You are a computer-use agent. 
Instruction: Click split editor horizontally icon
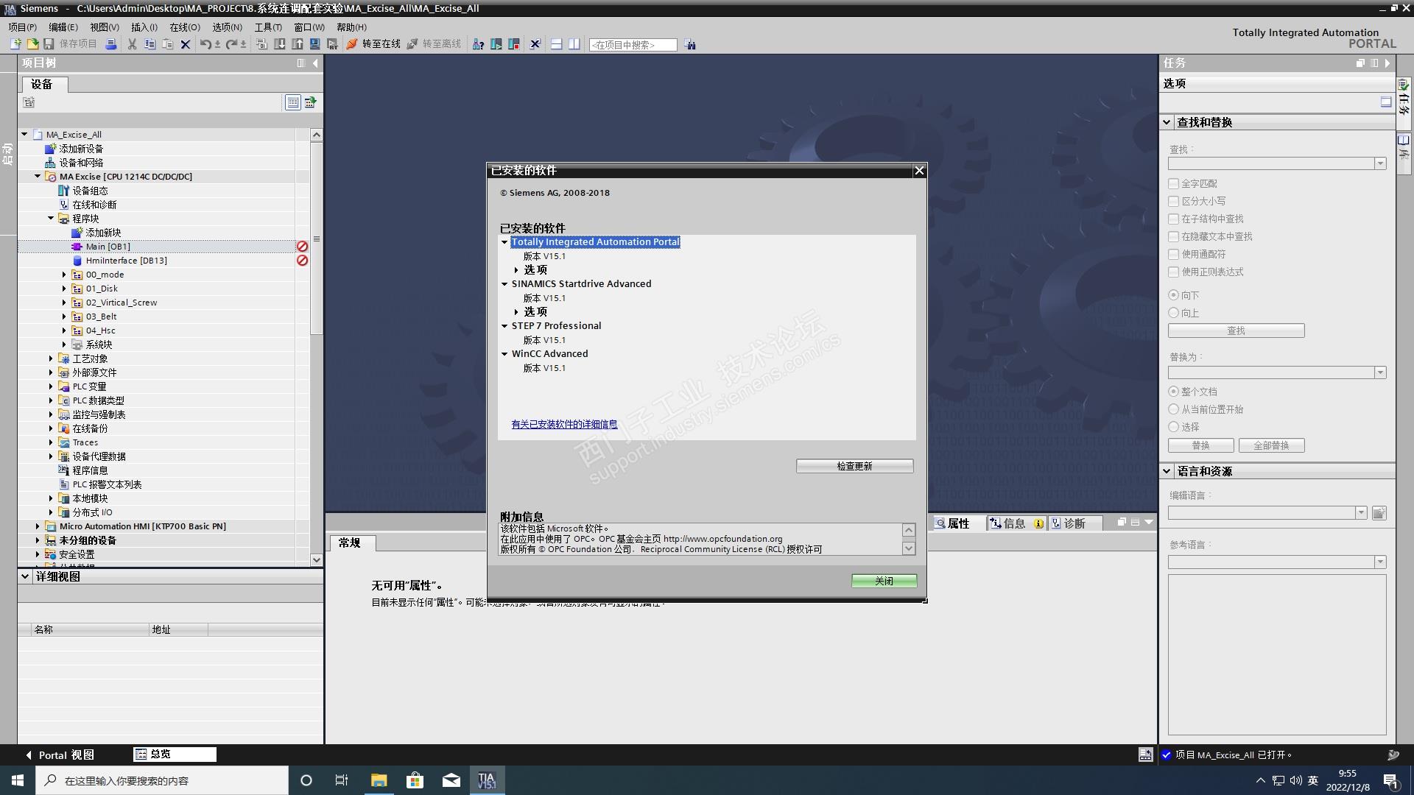[557, 44]
